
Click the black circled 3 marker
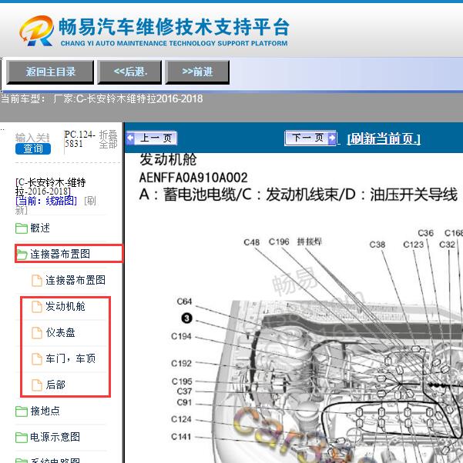186,318
